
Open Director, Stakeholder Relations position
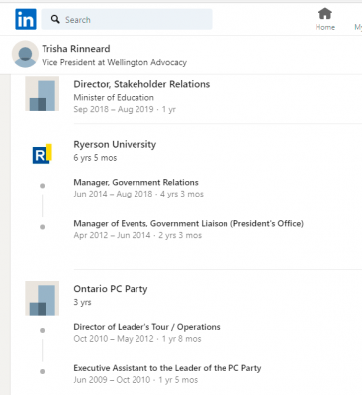click(x=141, y=84)
